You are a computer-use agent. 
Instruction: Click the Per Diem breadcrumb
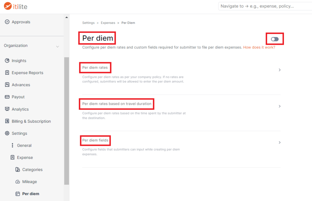pos(128,23)
